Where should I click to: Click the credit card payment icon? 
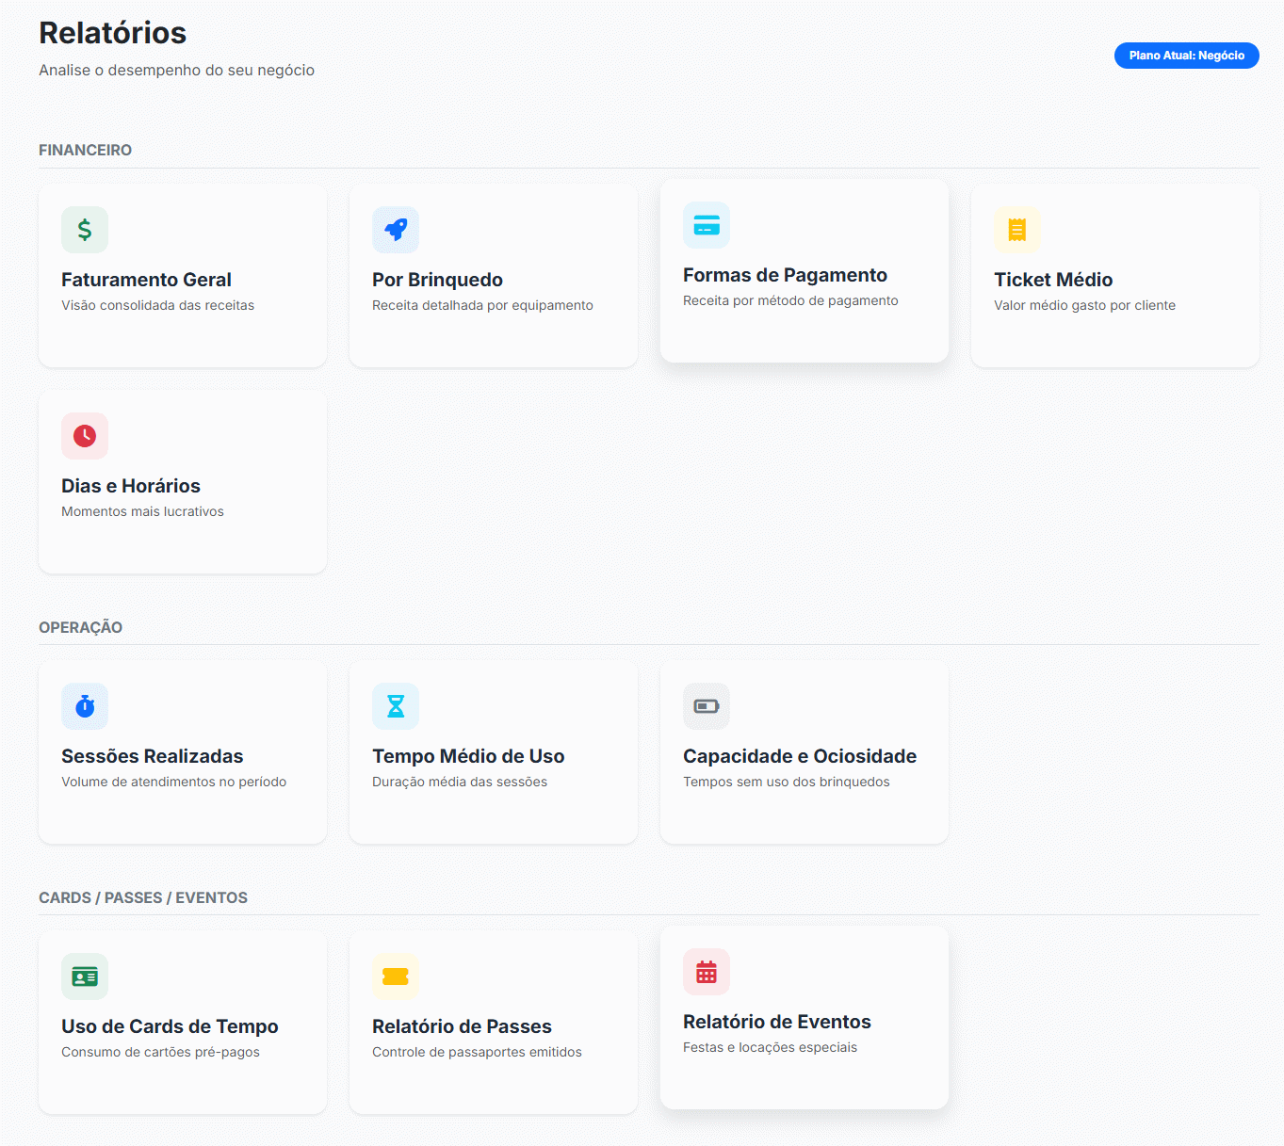pyautogui.click(x=707, y=225)
